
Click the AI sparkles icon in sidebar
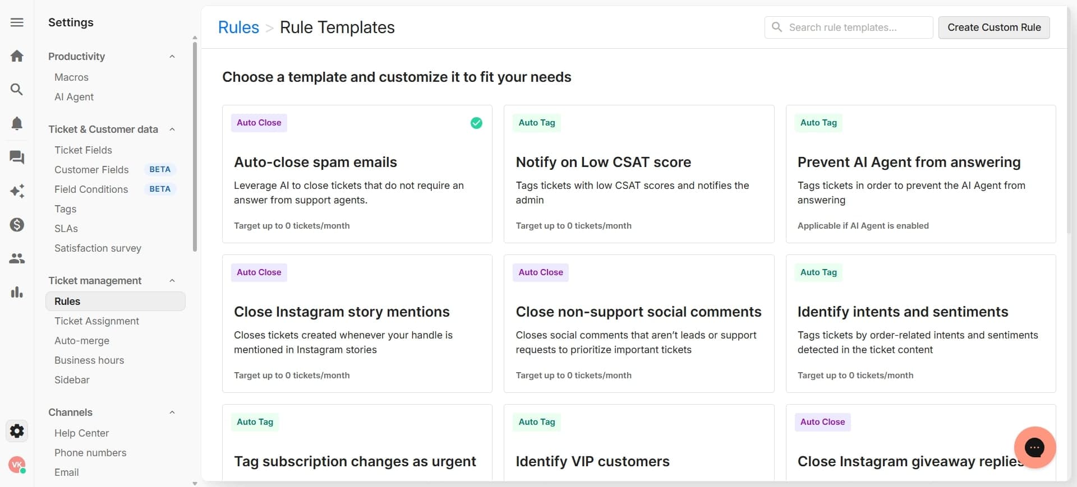tap(17, 191)
